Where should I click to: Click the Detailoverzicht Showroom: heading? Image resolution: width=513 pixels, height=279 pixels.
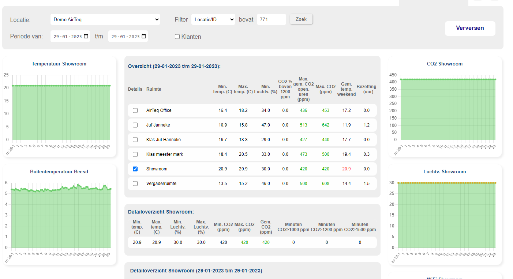pyautogui.click(x=161, y=212)
